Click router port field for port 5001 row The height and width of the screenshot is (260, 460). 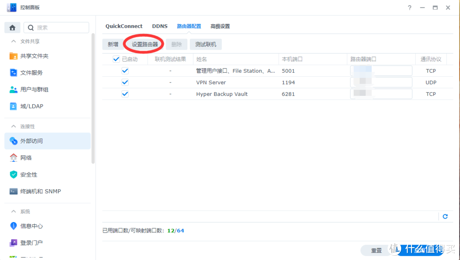pos(381,71)
